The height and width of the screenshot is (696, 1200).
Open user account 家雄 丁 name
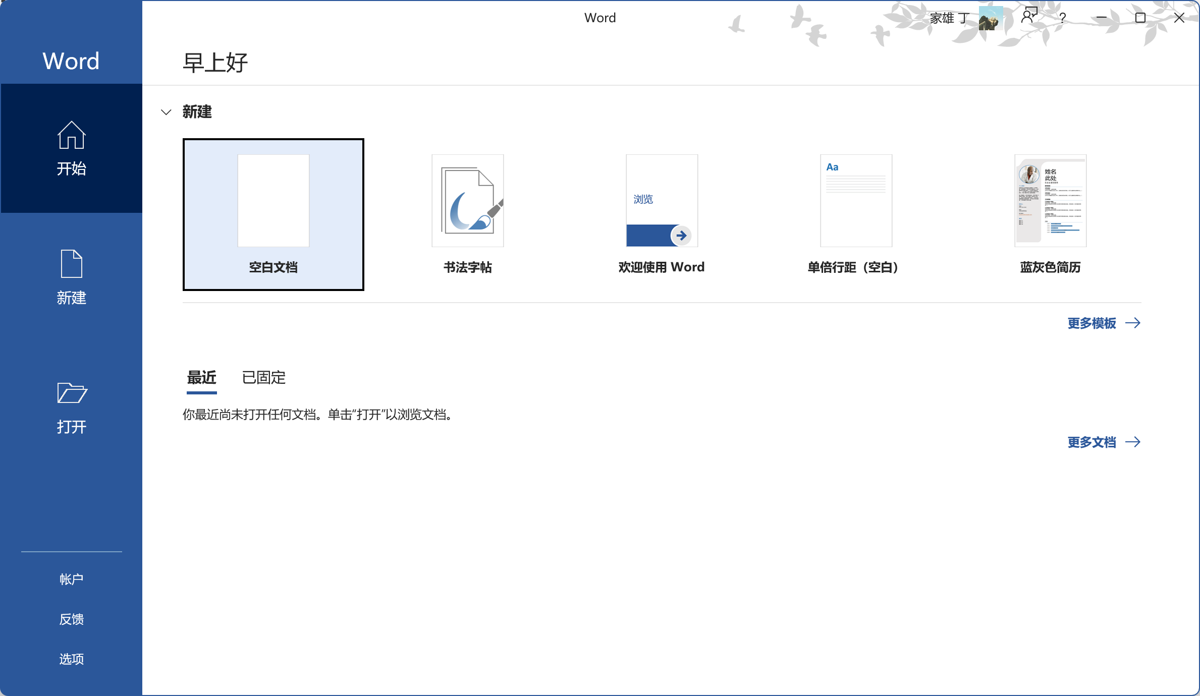949,18
